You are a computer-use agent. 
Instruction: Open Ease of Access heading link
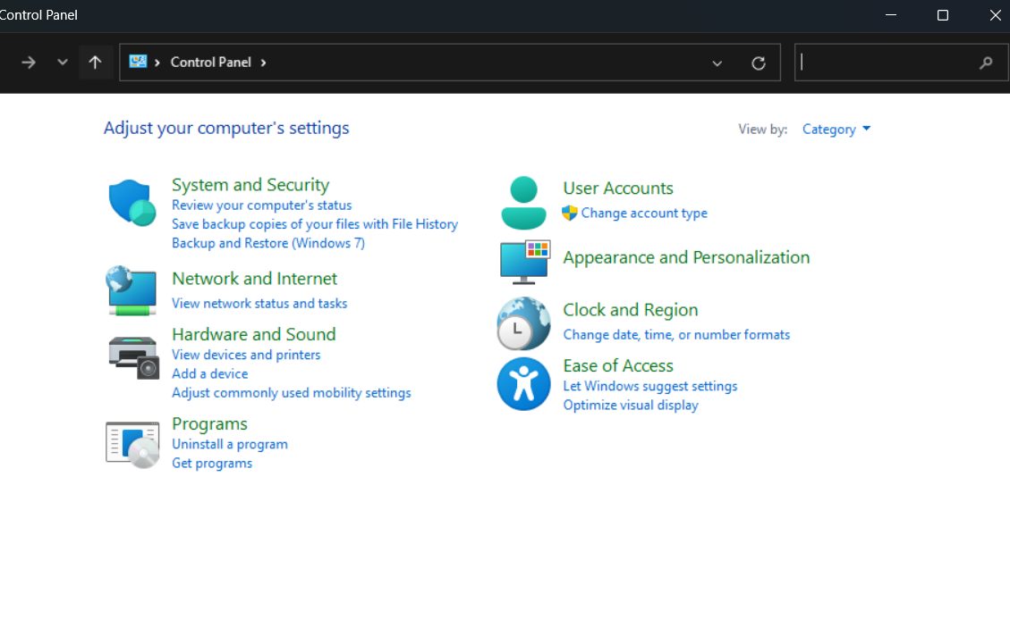618,365
